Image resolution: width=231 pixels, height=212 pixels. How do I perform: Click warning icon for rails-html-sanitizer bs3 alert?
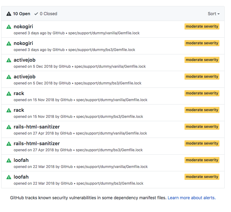[9, 144]
